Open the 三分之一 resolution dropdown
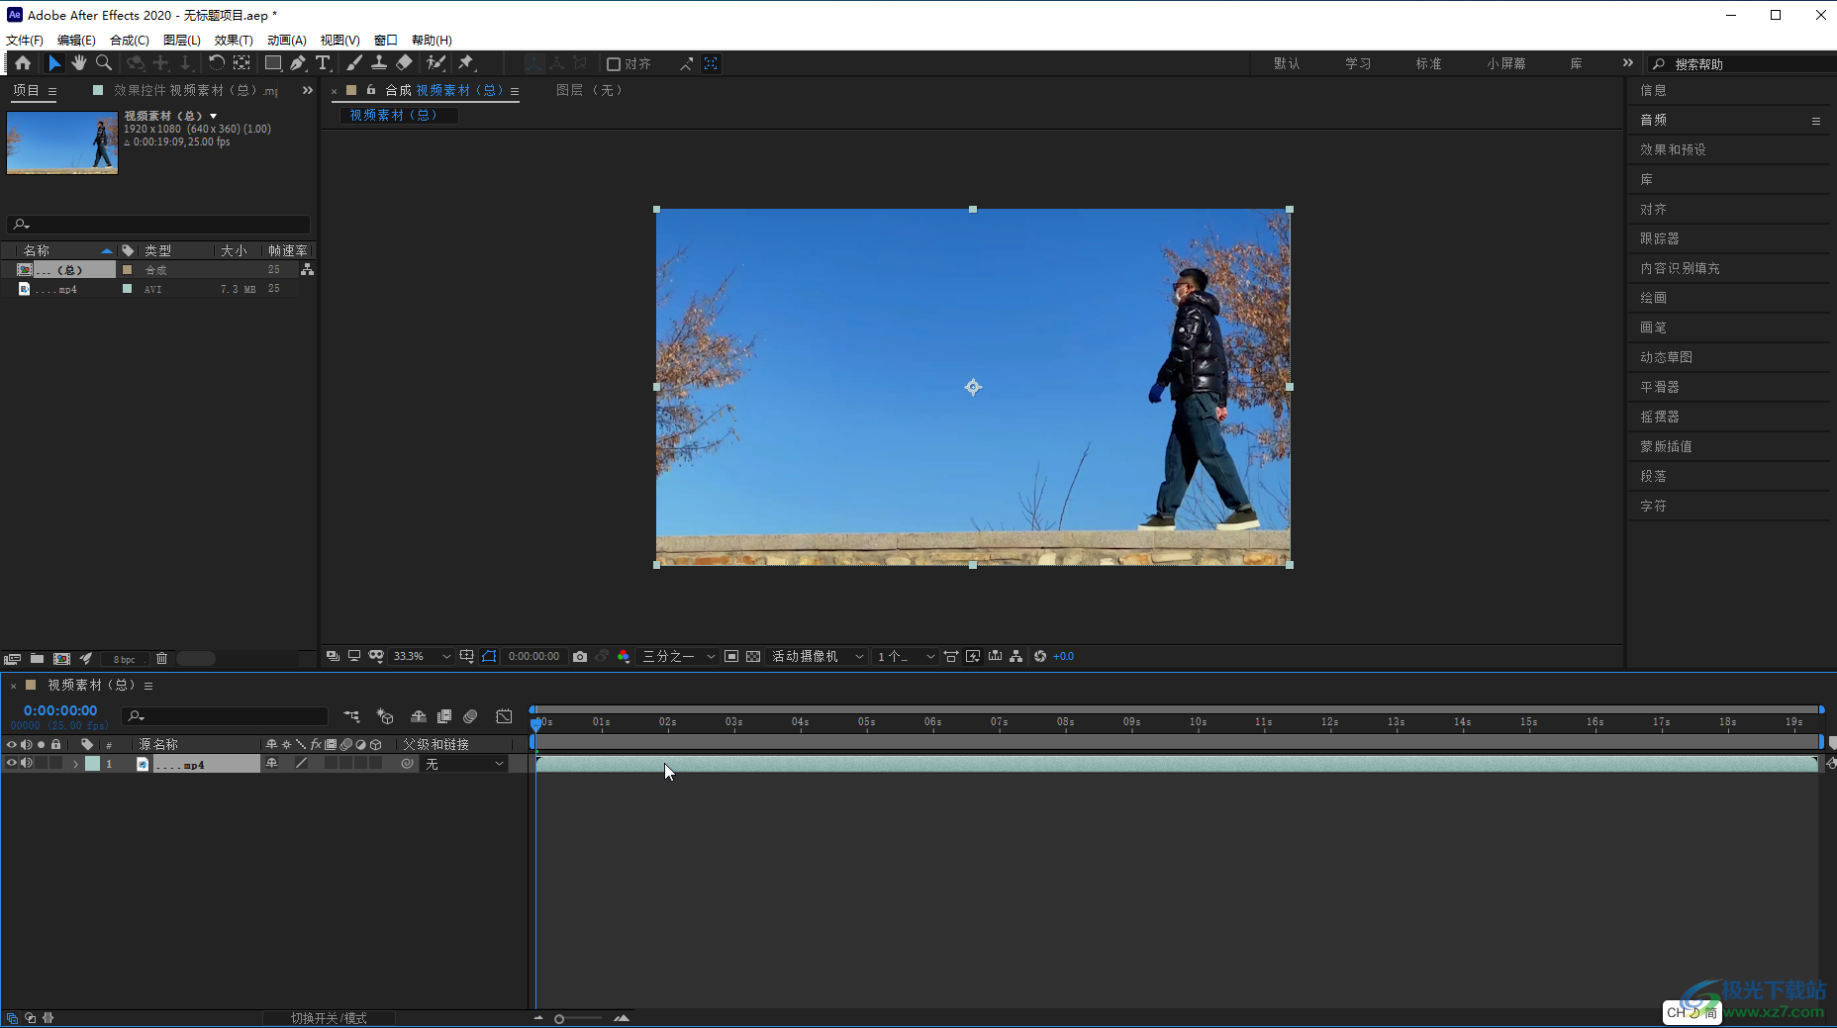Viewport: 1837px width, 1028px height. tap(679, 657)
